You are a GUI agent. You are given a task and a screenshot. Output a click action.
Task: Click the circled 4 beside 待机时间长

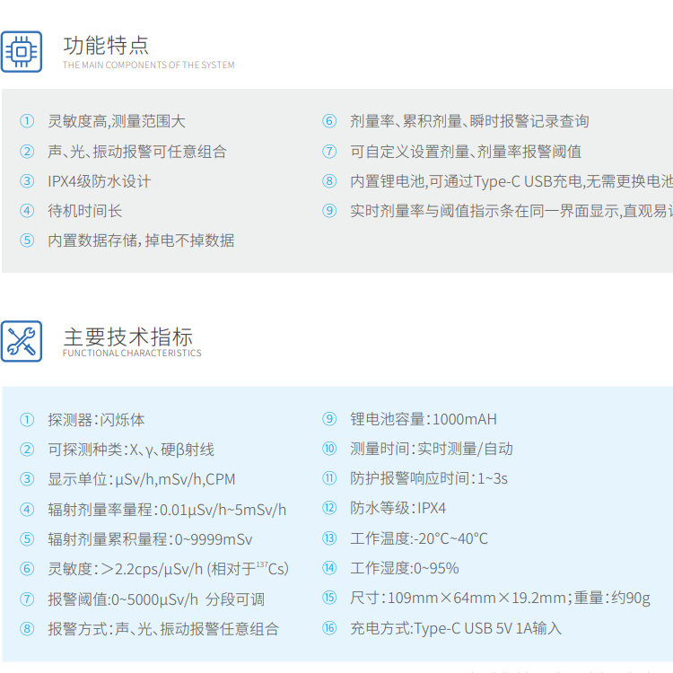click(28, 211)
